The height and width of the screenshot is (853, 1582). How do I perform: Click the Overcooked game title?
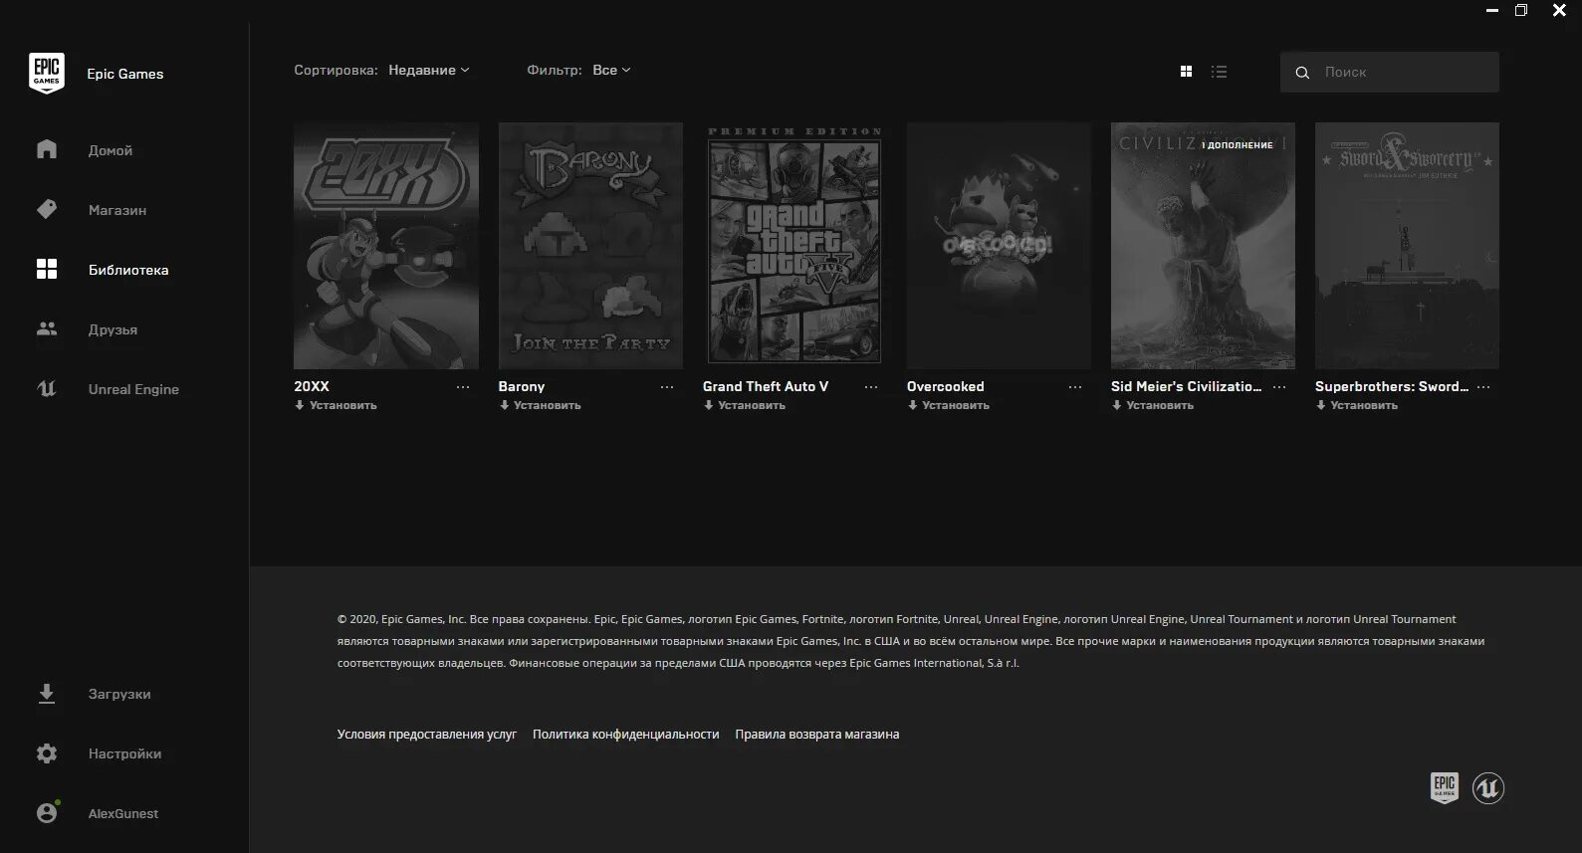pyautogui.click(x=945, y=386)
